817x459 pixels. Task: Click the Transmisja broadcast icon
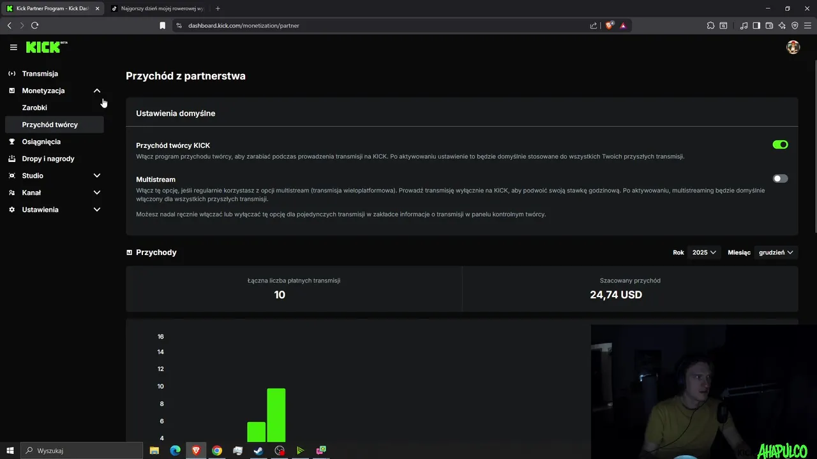click(x=11, y=74)
